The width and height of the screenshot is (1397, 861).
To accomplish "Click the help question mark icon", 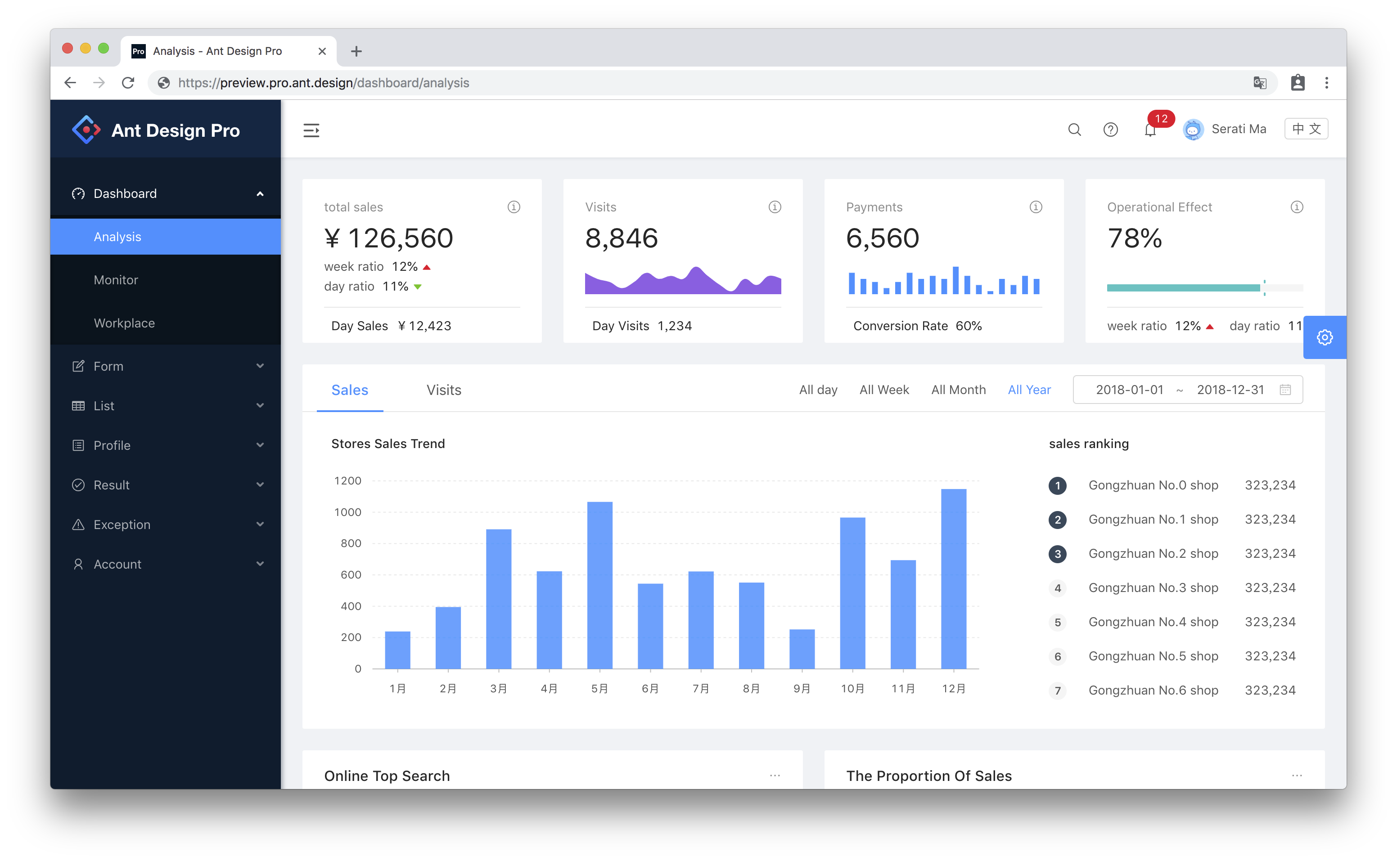I will [1109, 129].
